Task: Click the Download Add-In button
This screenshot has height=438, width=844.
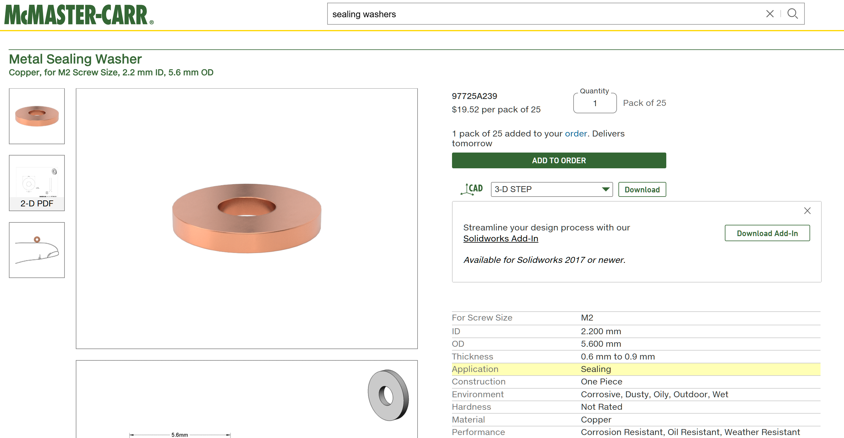Action: [x=767, y=233]
